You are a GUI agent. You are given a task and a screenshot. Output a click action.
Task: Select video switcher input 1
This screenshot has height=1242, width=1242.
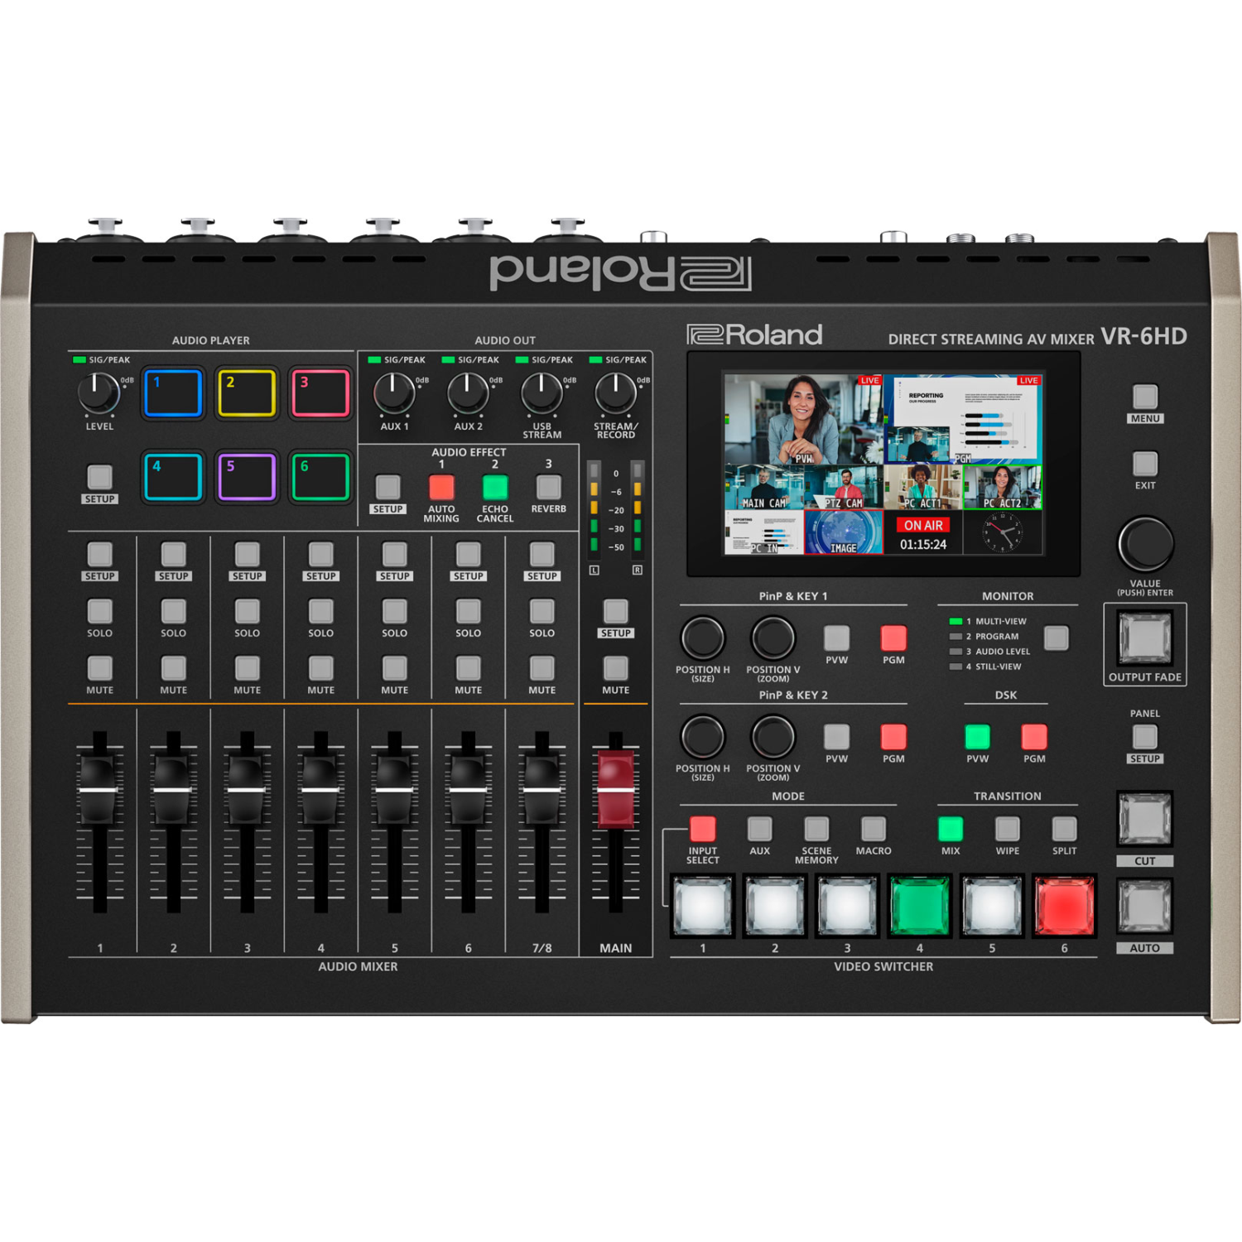(x=702, y=906)
